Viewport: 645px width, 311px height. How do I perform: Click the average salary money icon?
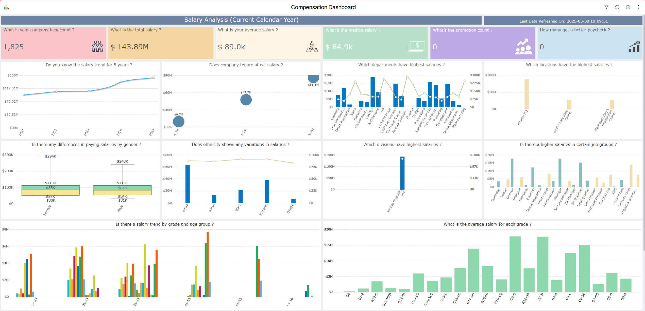coord(312,47)
